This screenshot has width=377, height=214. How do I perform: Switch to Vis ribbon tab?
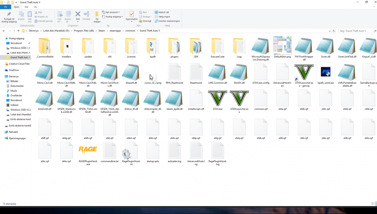[x=35, y=7]
